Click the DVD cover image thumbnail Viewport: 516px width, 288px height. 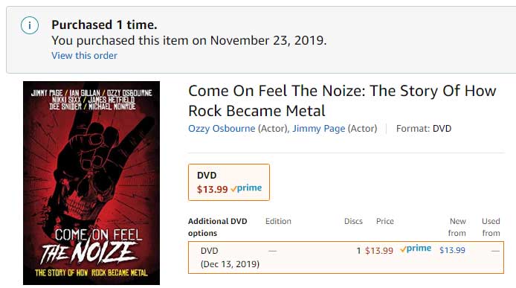91,183
